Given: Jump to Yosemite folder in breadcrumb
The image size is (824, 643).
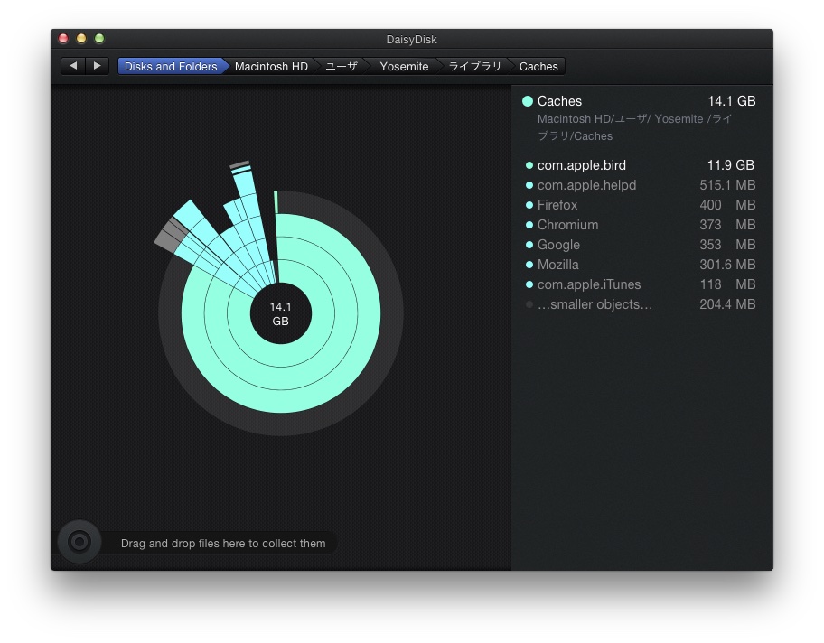Looking at the screenshot, I should click(x=404, y=66).
